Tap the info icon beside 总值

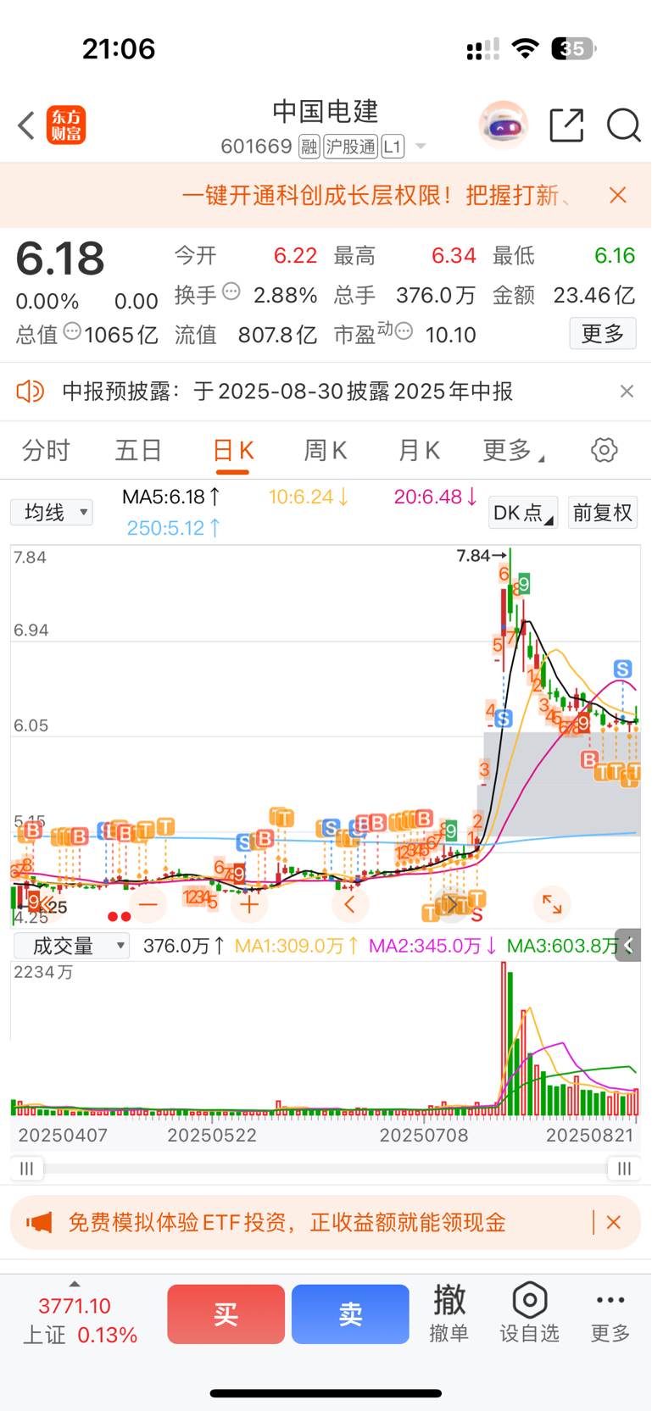(73, 331)
